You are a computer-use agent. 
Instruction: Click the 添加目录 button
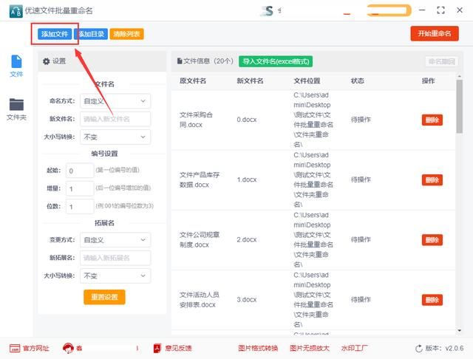[91, 34]
